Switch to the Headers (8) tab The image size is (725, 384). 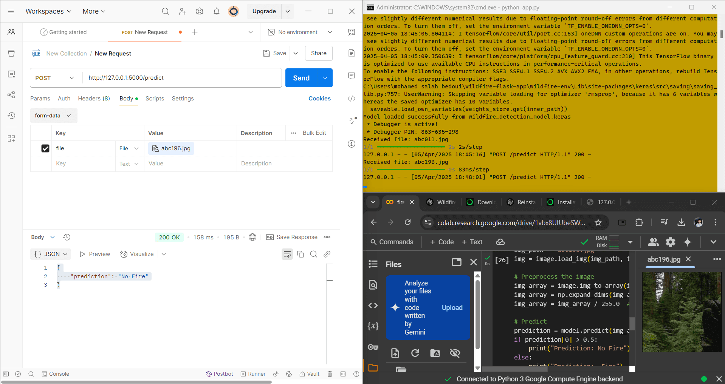[94, 99]
